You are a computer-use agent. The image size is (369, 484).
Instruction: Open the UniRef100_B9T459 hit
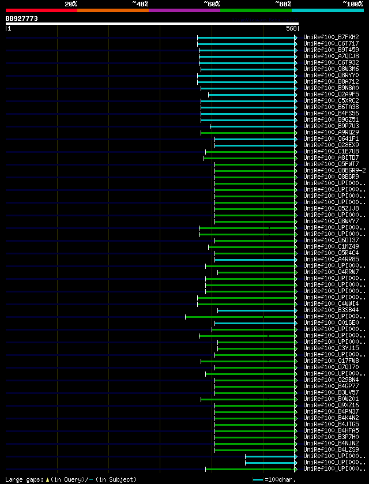[x=331, y=50]
